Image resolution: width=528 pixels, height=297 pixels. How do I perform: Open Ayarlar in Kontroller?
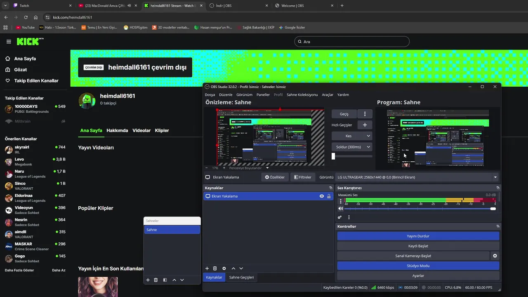[x=418, y=276]
